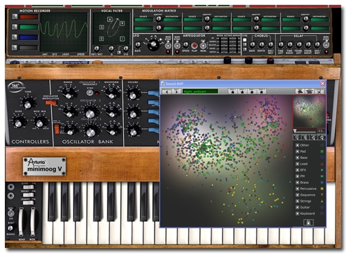Click the Sound MAP minimap thumbnail
This screenshot has width=346, height=257.
point(309,111)
